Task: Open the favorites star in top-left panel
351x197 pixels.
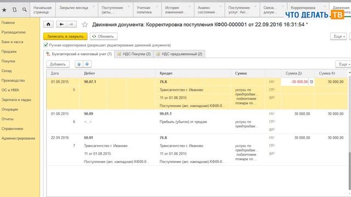Action: pos(4,10)
